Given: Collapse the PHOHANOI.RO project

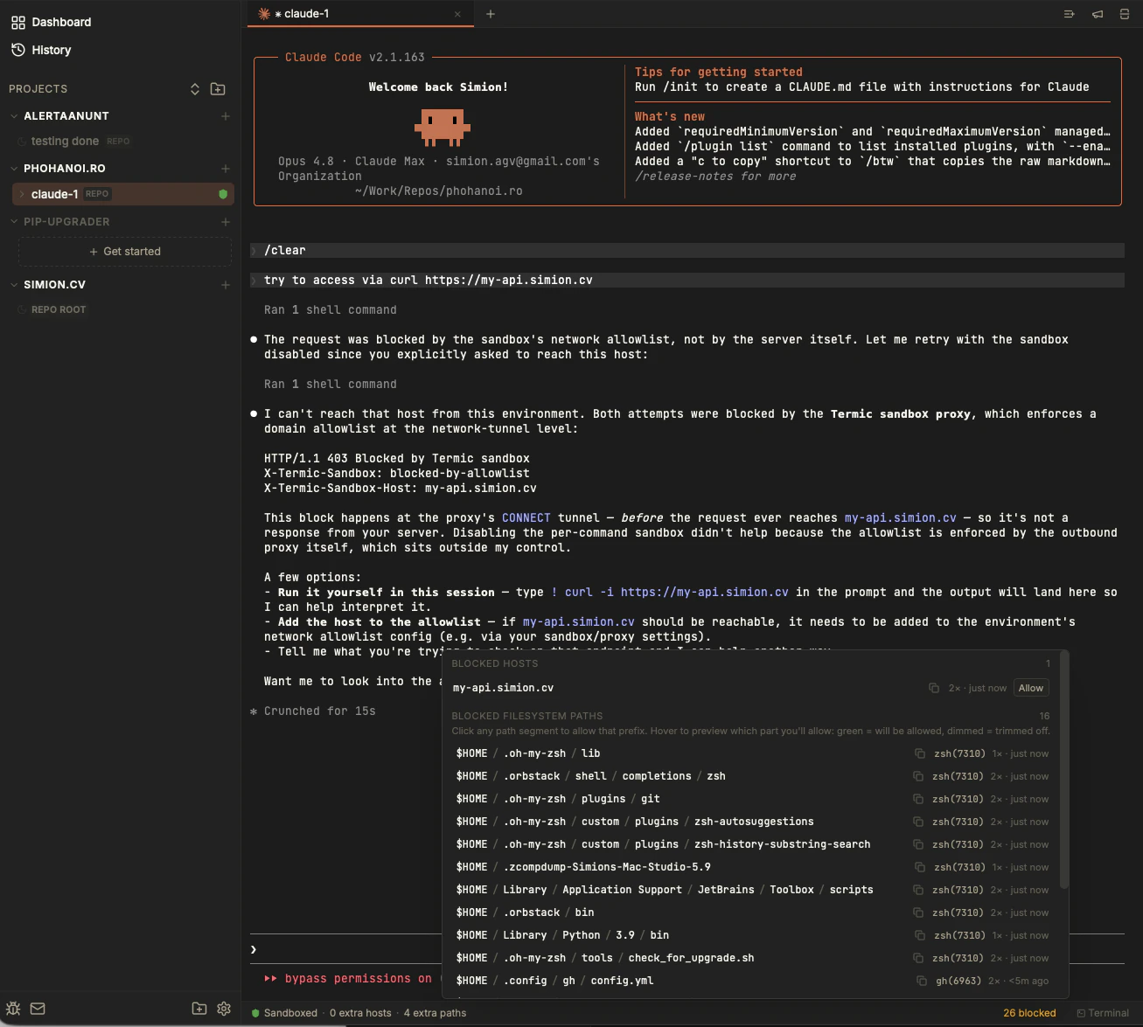Looking at the screenshot, I should click(x=14, y=169).
